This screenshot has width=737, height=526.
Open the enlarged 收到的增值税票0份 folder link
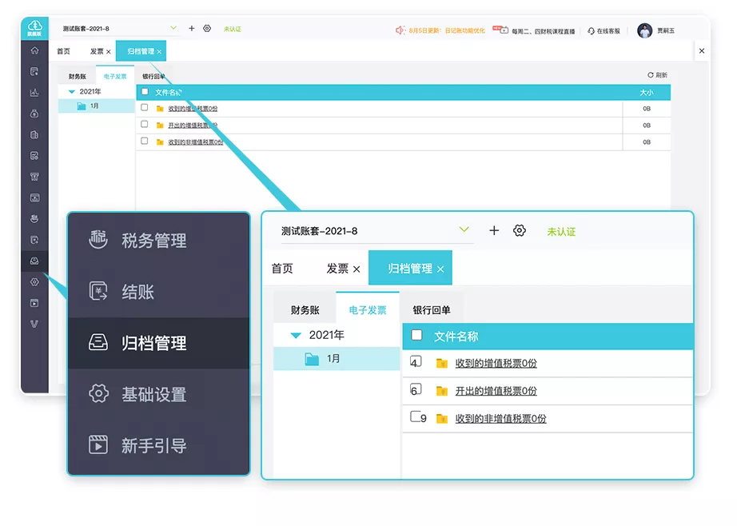(x=496, y=363)
